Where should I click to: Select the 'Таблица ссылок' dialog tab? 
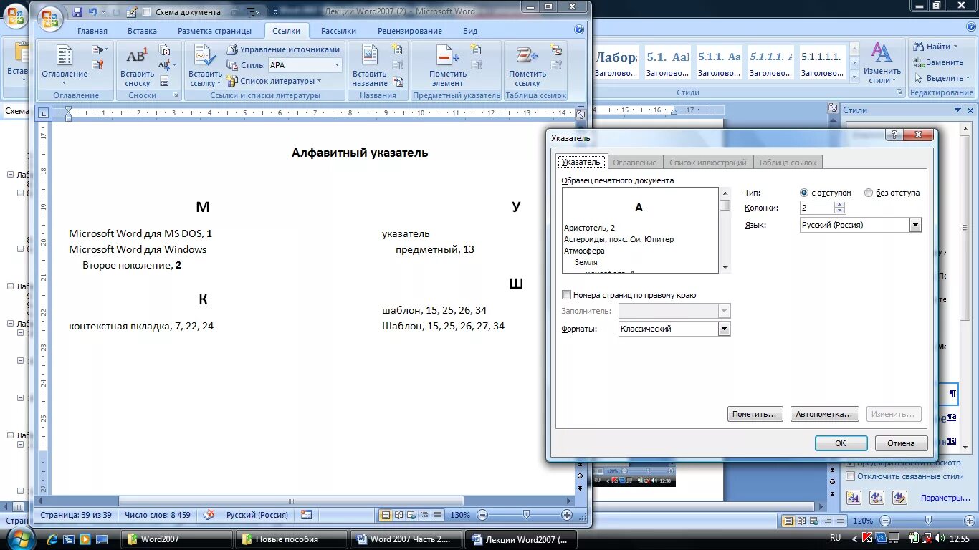coord(787,163)
